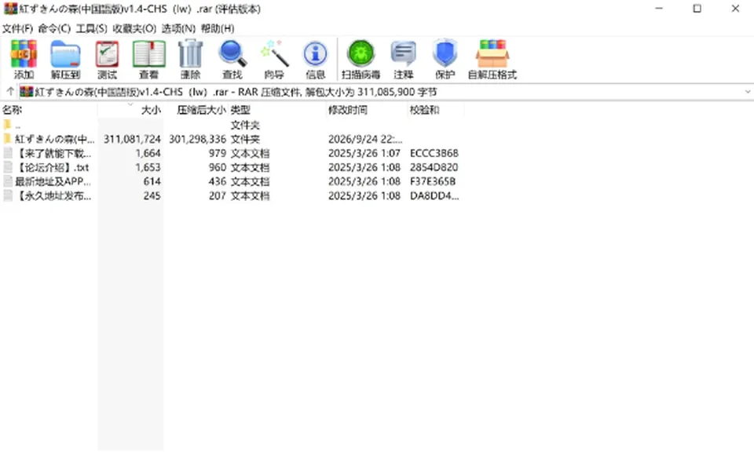This screenshot has height=452, width=754.
Task: Open the 收藏夹(O) menu
Action: tap(134, 28)
